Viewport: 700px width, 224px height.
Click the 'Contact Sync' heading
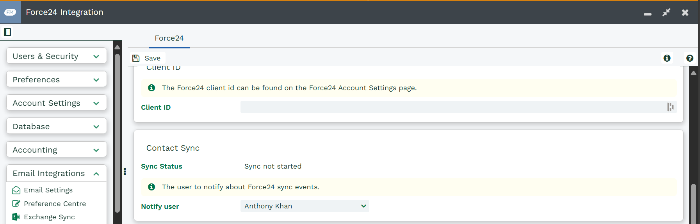[x=173, y=148]
